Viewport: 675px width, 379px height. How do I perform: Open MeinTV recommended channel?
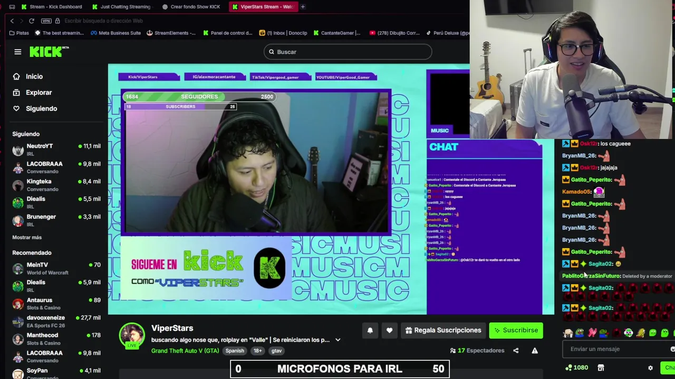point(56,268)
